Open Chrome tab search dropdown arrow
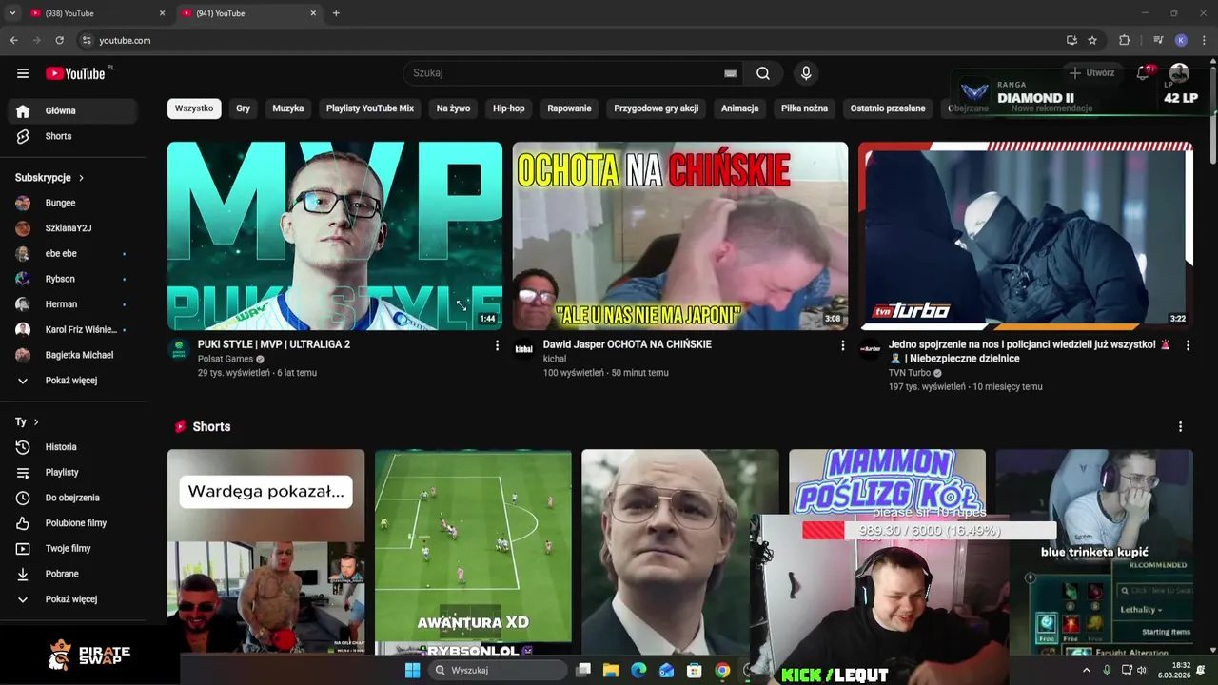Image resolution: width=1218 pixels, height=685 pixels. pyautogui.click(x=12, y=13)
